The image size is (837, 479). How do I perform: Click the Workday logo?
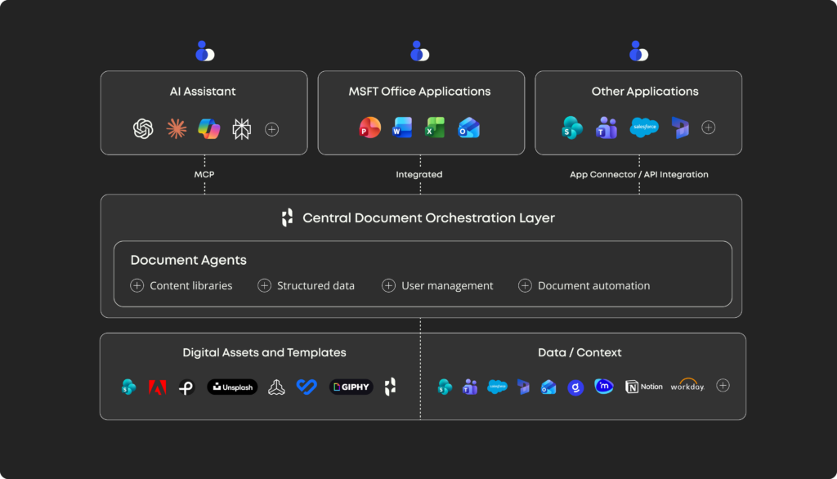(x=687, y=385)
